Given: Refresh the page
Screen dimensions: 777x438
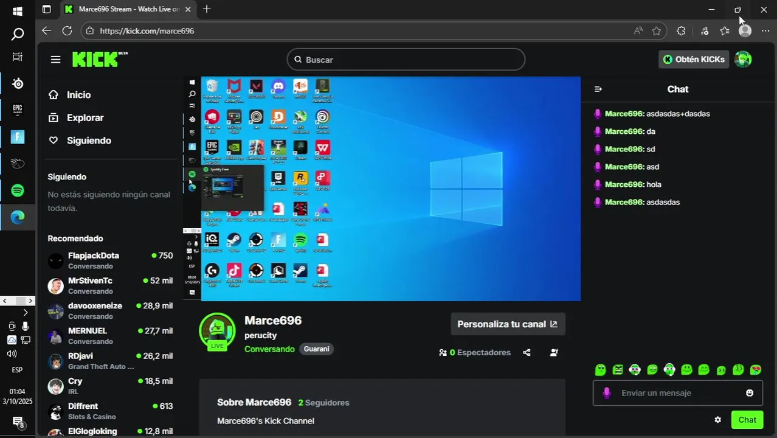Looking at the screenshot, I should pyautogui.click(x=67, y=30).
